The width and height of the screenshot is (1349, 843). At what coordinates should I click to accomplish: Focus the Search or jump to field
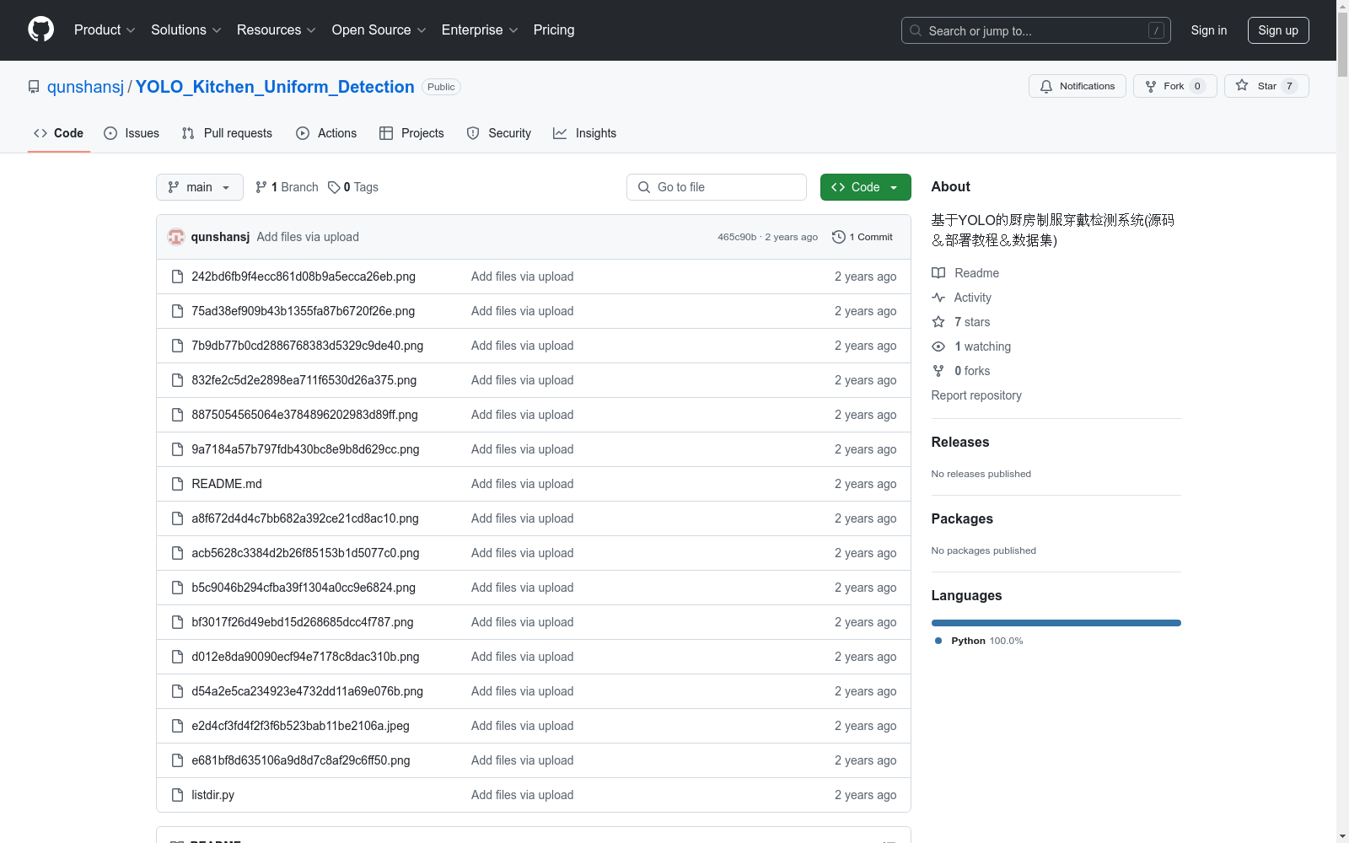tap(1036, 30)
